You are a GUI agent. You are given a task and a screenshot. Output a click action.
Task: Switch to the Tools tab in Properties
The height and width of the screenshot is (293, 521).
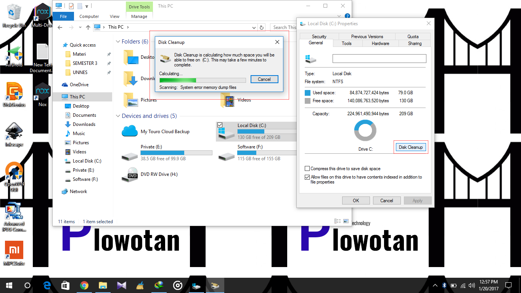(x=347, y=43)
